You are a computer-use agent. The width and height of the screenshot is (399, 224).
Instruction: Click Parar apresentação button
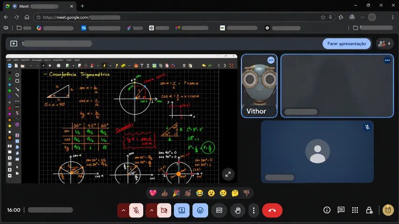tap(347, 44)
